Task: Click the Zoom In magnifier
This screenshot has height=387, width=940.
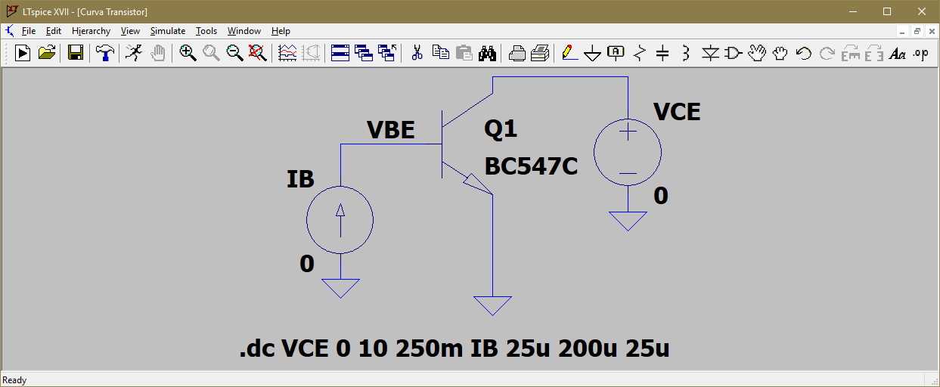Action: (x=188, y=53)
